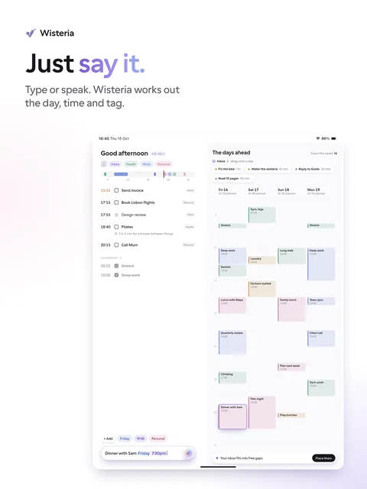The height and width of the screenshot is (489, 367).
Task: Click the current-time marker on the day timeline
Action: (164, 174)
